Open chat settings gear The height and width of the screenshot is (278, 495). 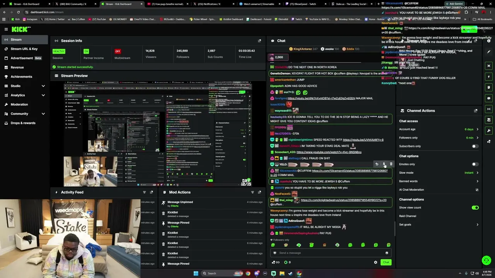tap(376, 262)
